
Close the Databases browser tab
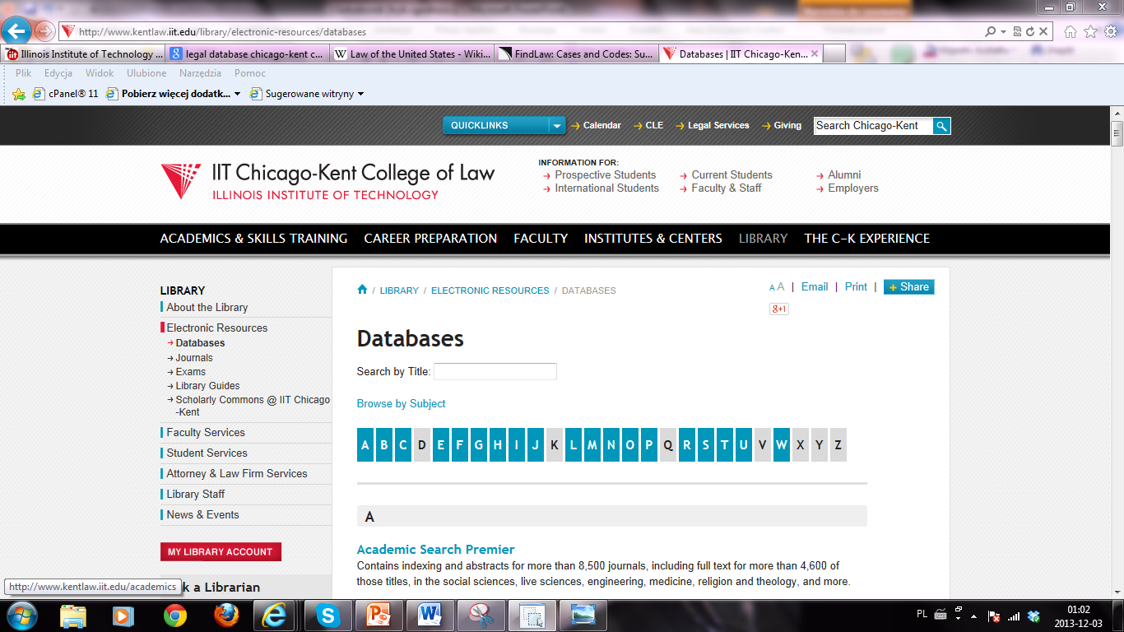[x=815, y=53]
